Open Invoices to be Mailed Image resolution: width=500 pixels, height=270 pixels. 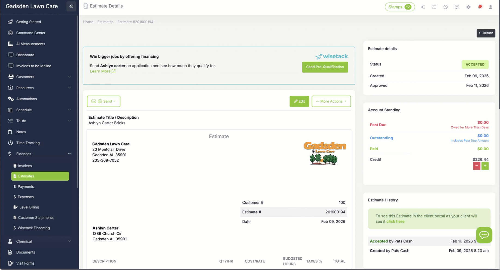33,66
